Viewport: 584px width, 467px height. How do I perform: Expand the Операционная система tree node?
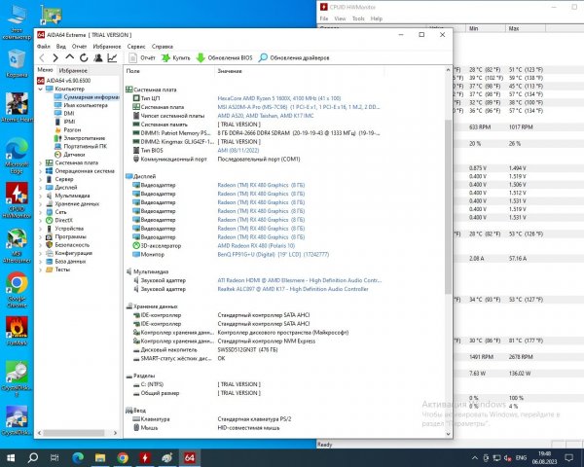pyautogui.click(x=41, y=170)
